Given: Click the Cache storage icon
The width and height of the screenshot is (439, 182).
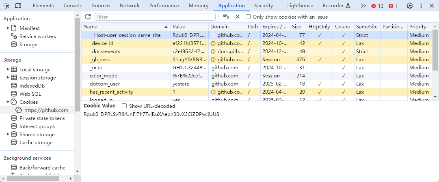Looking at the screenshot, I should point(13,143).
